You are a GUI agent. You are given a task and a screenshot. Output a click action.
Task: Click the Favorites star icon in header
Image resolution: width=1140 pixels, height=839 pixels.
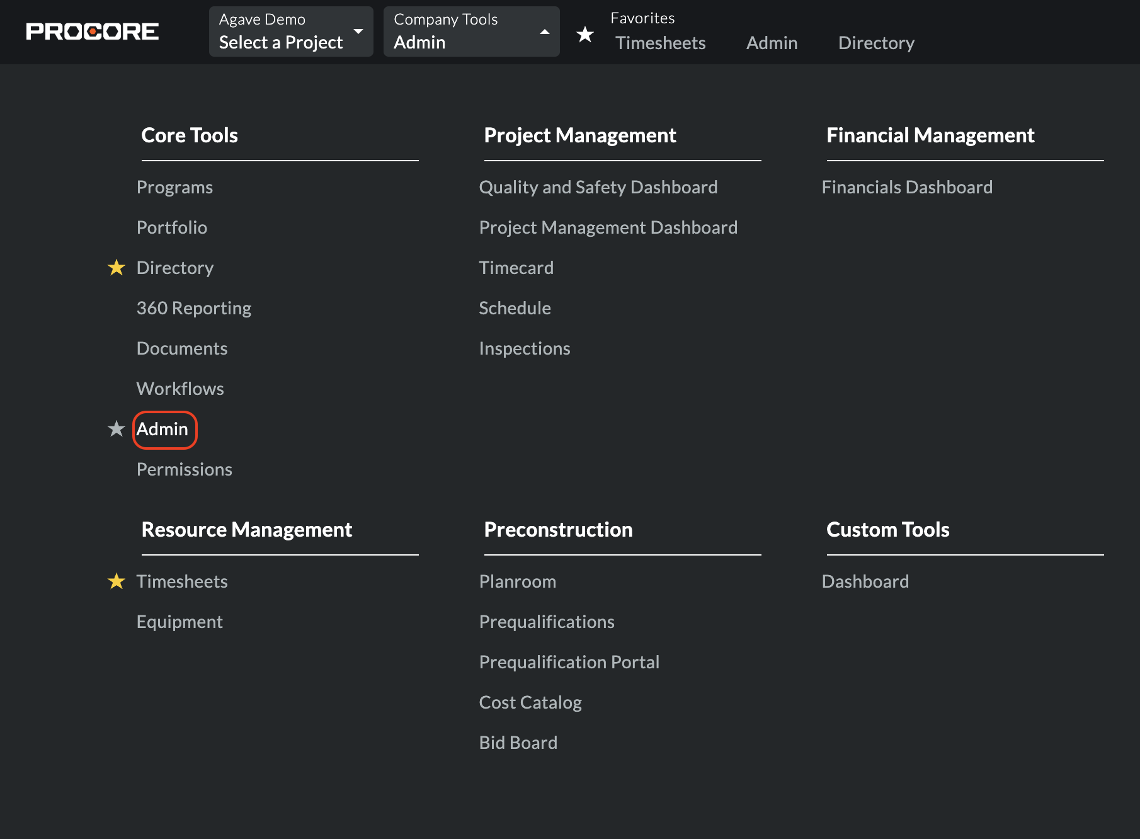(x=585, y=34)
